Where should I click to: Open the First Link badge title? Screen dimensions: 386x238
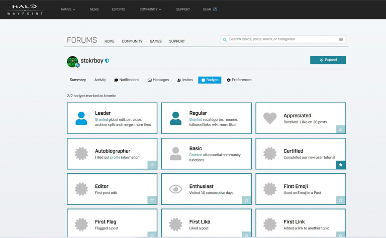tap(294, 221)
